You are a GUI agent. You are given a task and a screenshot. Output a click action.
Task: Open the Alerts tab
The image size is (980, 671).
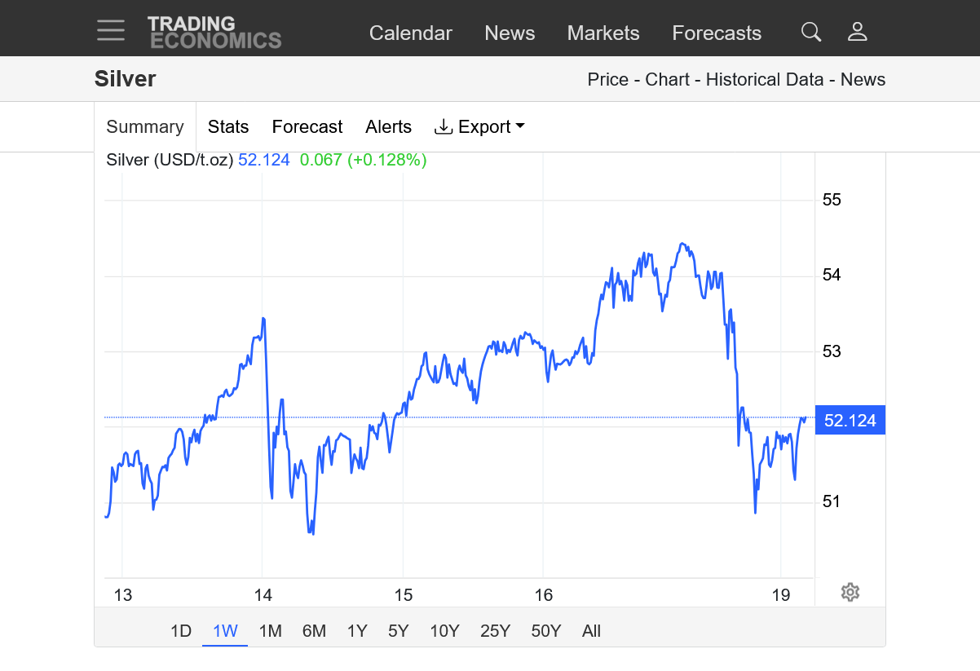tap(388, 127)
